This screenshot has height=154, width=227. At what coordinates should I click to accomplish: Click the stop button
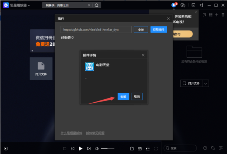coord(65,148)
